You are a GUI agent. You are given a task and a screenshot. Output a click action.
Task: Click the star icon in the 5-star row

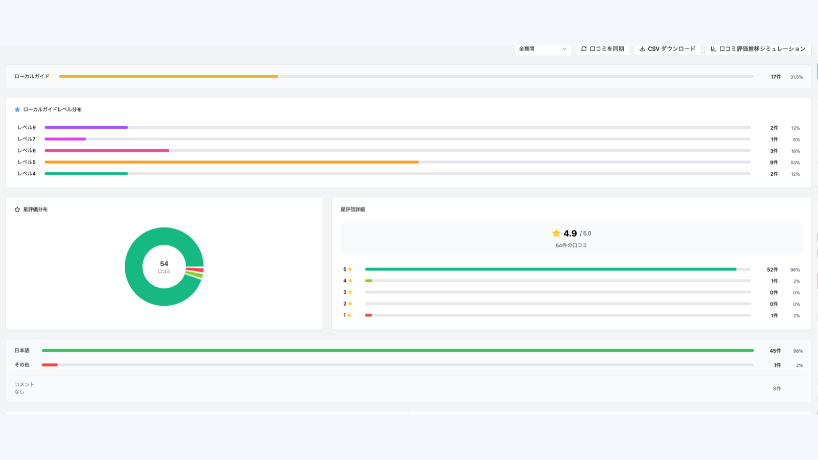click(350, 269)
